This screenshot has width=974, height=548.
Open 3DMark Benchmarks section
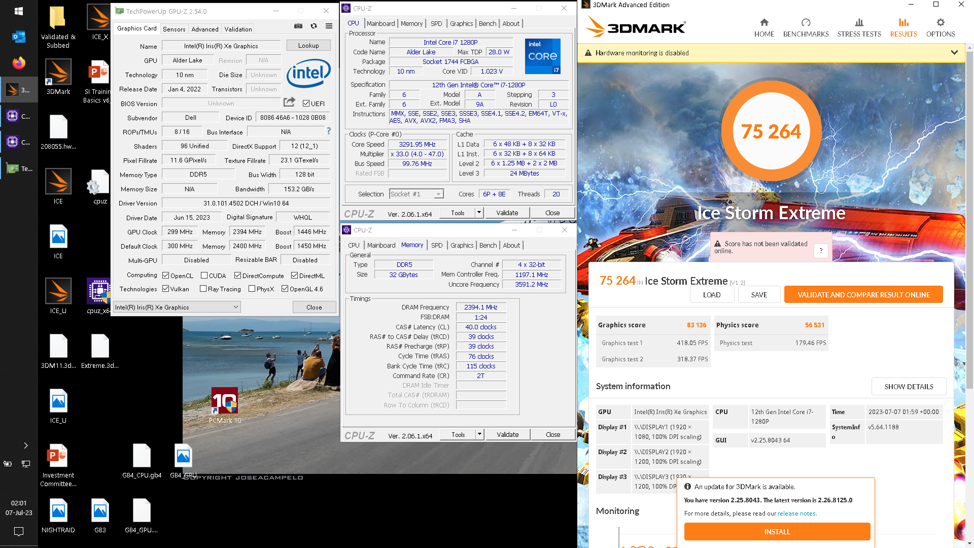(806, 27)
